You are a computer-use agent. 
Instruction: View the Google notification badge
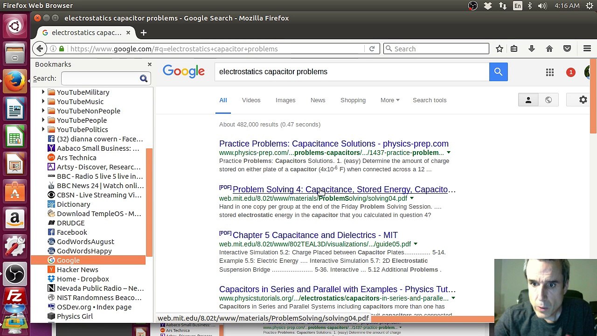(x=570, y=72)
